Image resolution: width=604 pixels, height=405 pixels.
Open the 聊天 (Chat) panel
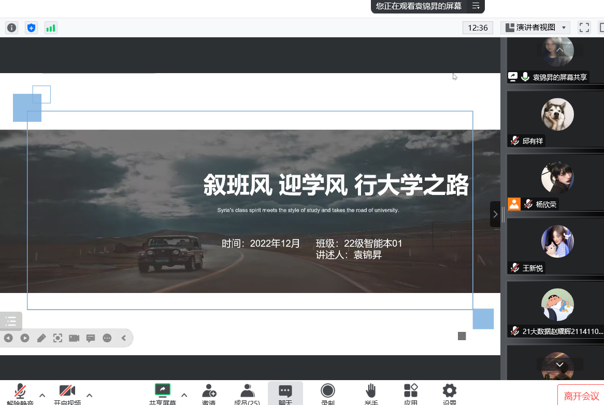285,393
